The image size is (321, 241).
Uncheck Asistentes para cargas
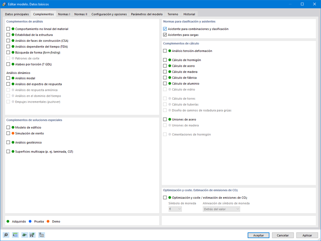coord(165,35)
